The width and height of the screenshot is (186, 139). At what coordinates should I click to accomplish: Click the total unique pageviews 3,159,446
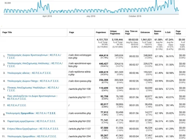[x=117, y=40]
